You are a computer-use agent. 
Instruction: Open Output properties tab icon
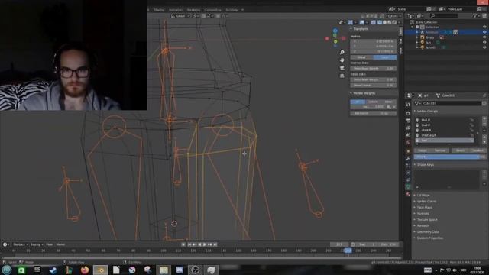(408, 121)
